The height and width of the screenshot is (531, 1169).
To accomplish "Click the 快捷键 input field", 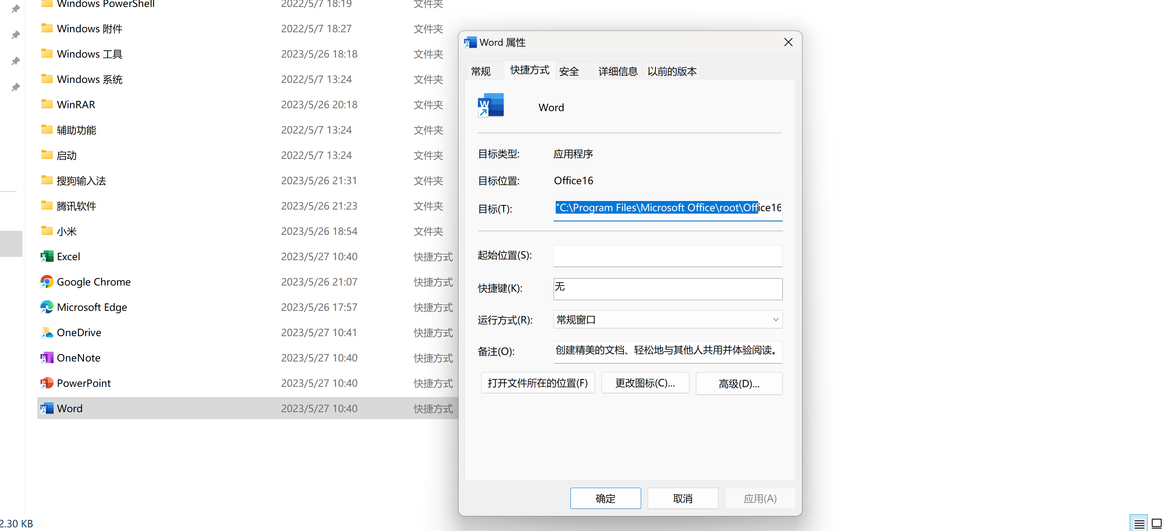I will [667, 289].
